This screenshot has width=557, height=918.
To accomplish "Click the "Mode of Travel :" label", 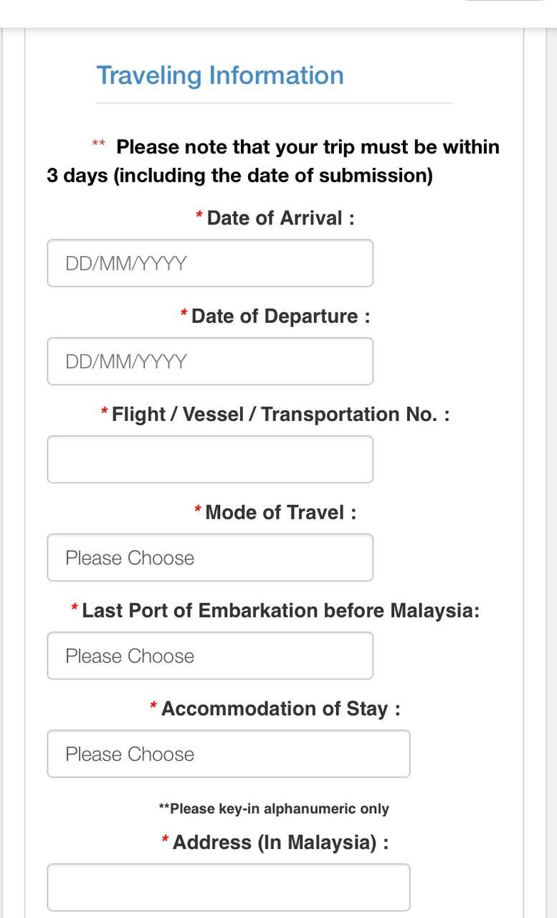I will (280, 513).
